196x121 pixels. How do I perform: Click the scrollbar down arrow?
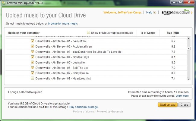189,79
